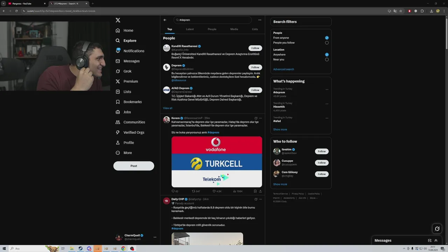The image size is (448, 252).
Task: Follow Cem Göksoy in Who to follow
Action: point(322,174)
